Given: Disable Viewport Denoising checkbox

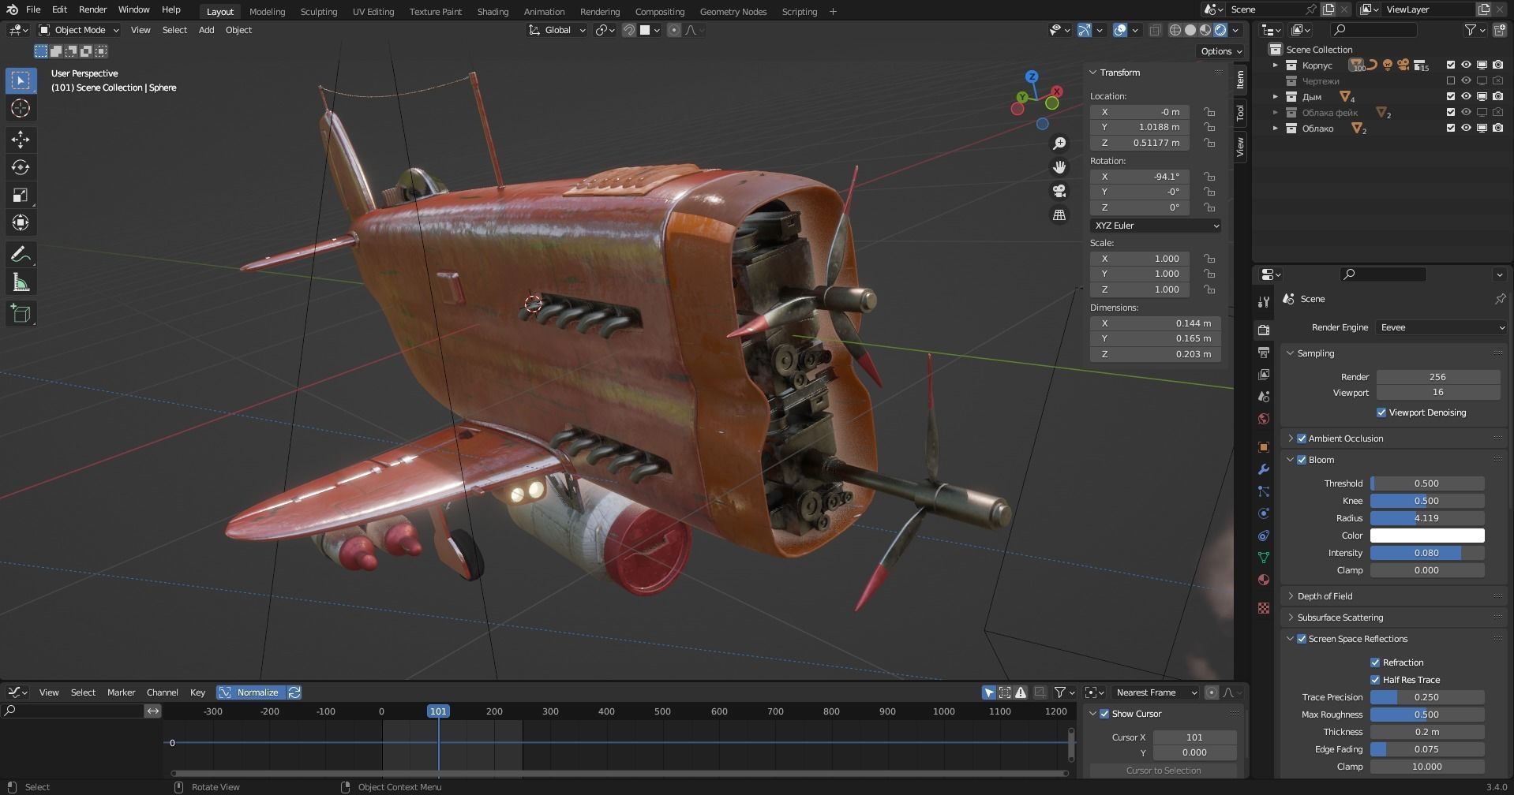Looking at the screenshot, I should click(1381, 412).
